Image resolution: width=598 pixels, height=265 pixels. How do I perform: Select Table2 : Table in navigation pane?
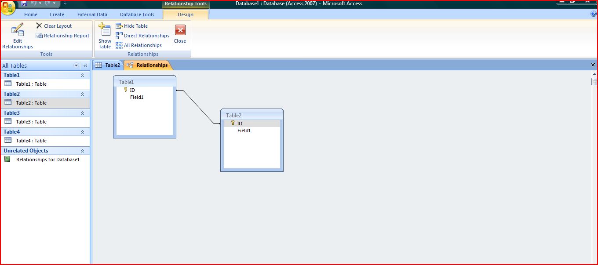click(45, 103)
